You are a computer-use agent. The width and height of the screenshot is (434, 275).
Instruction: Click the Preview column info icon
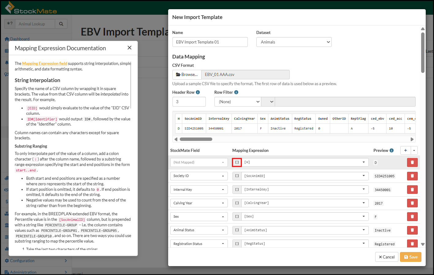coord(391,150)
